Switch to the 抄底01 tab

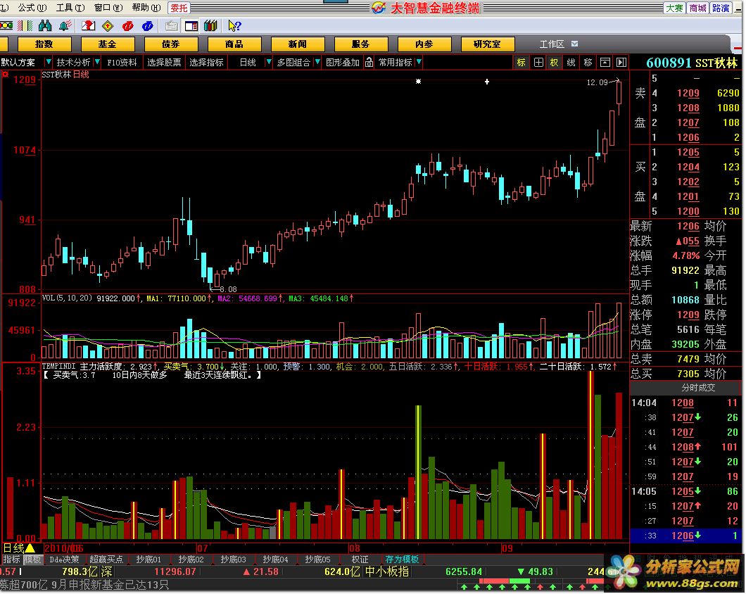[x=149, y=560]
